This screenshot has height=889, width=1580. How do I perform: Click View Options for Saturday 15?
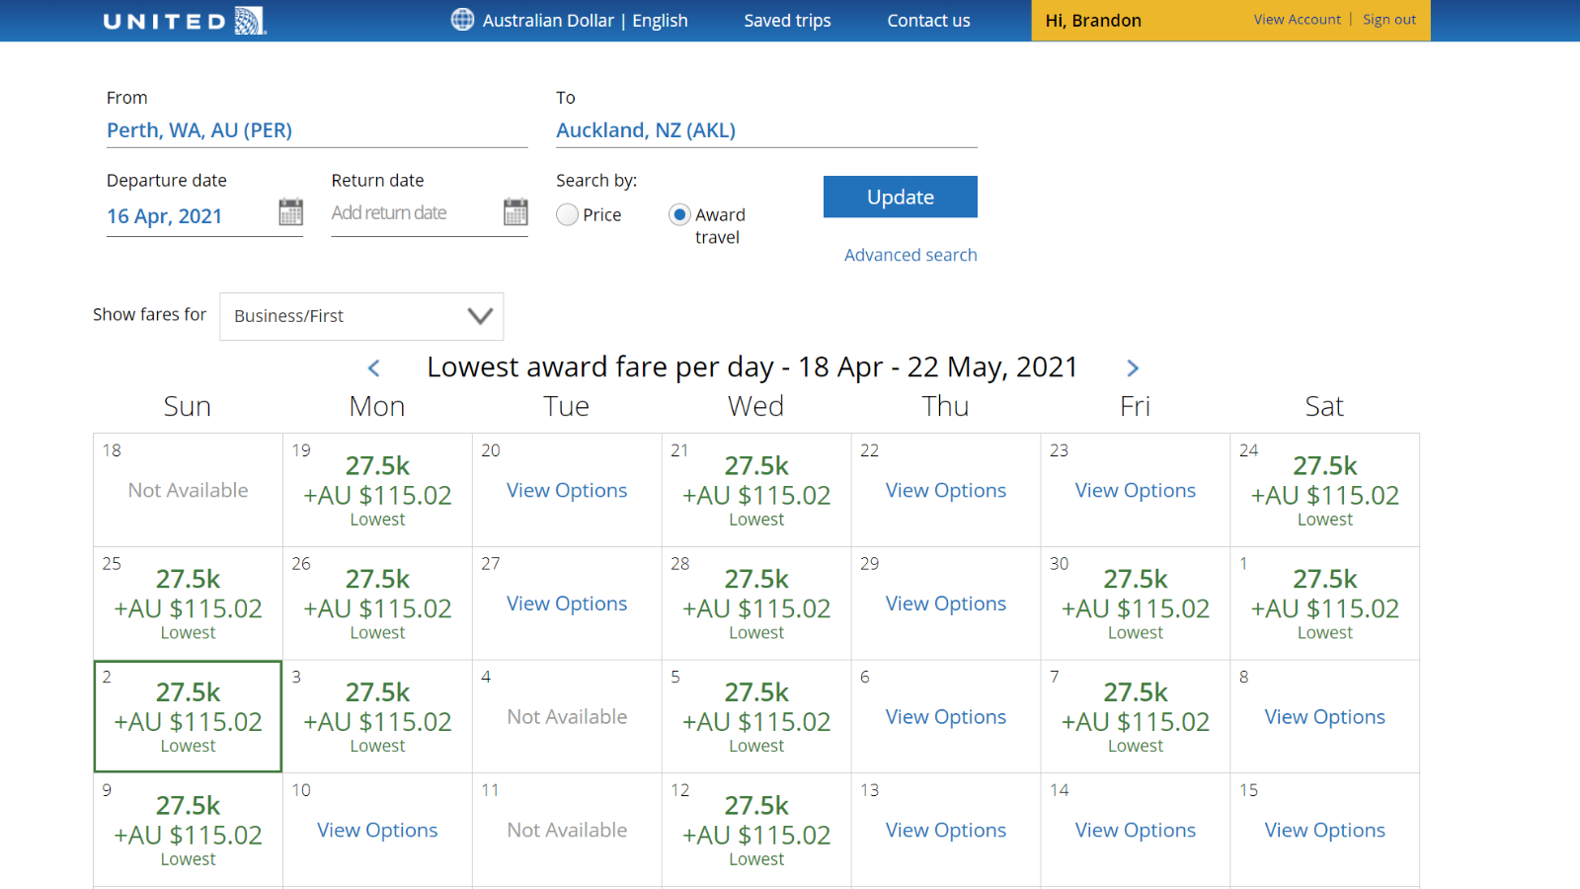click(x=1325, y=831)
